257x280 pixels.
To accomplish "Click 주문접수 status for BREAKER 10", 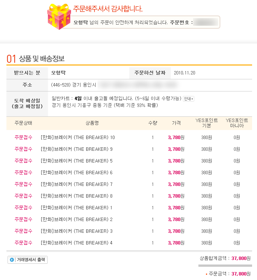I will tap(23, 138).
